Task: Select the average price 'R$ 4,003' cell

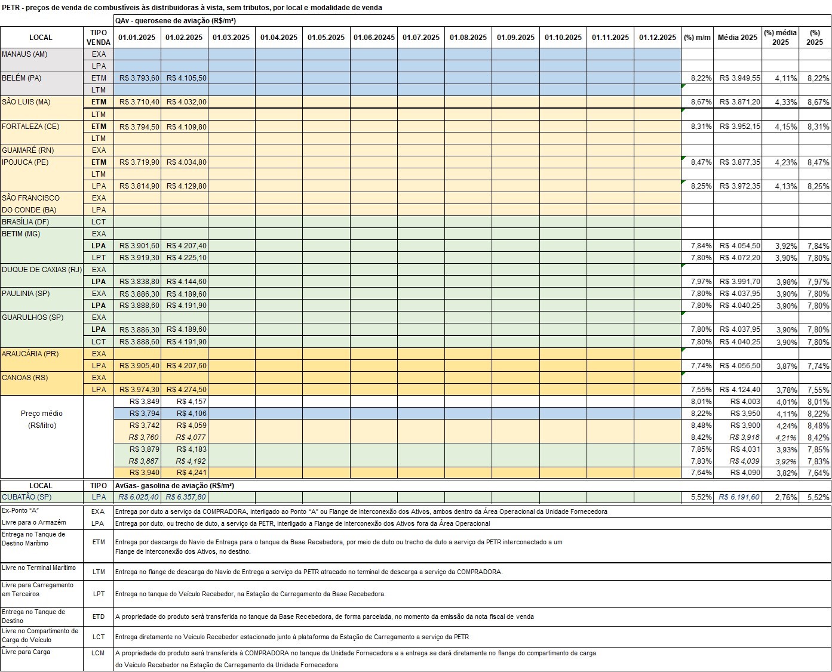Action: click(738, 402)
